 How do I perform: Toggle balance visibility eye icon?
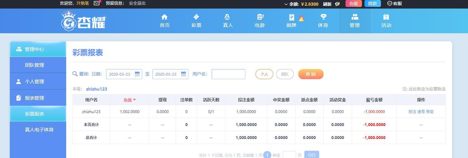point(338,4)
